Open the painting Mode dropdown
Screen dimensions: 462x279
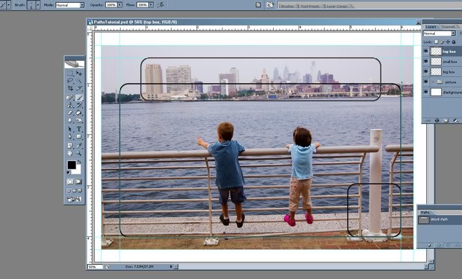coord(82,5)
